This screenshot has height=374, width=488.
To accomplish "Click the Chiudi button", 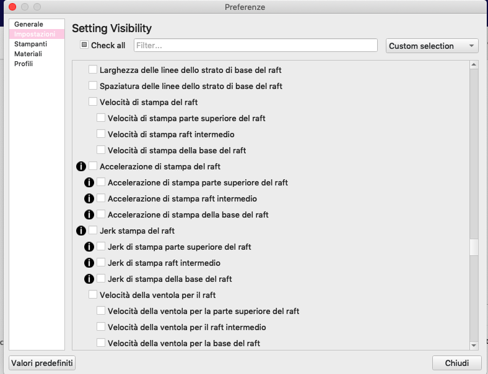I will (x=457, y=363).
